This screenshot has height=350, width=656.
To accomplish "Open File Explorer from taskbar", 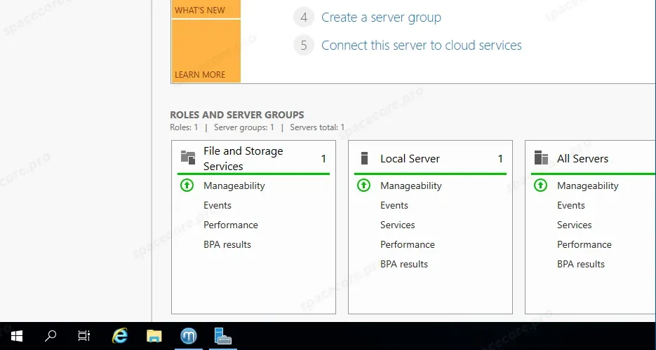I will click(x=154, y=336).
